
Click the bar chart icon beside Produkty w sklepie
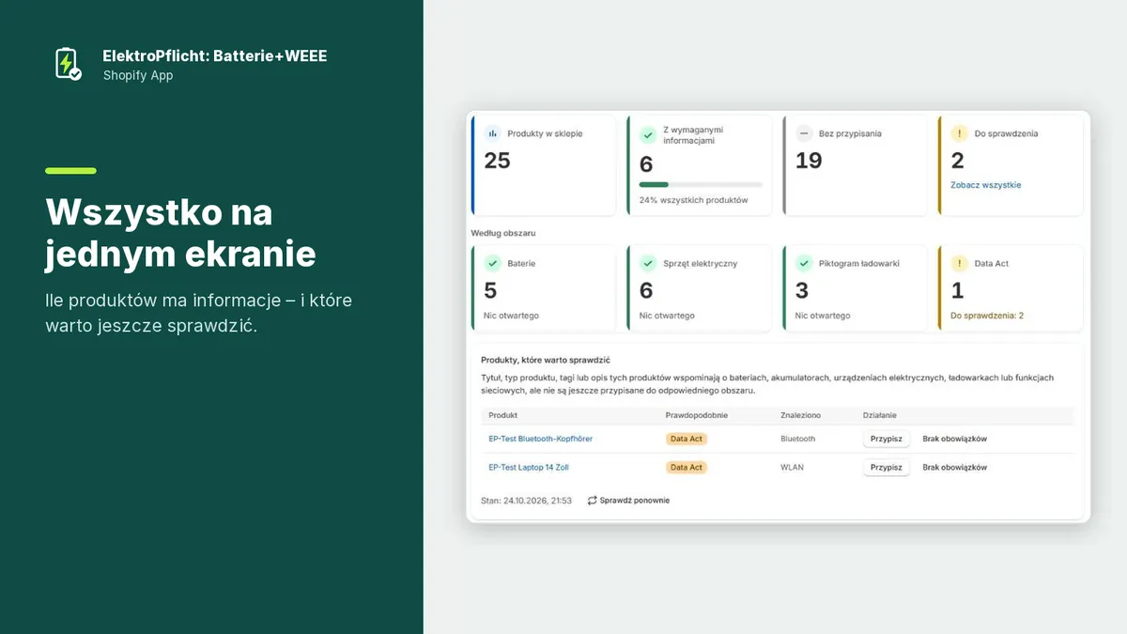pos(492,133)
